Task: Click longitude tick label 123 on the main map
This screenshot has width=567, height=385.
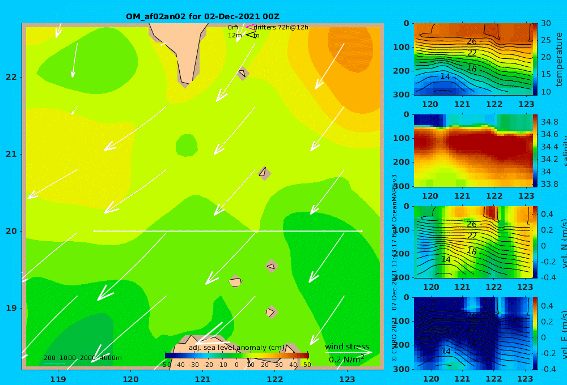Action: pos(347,379)
